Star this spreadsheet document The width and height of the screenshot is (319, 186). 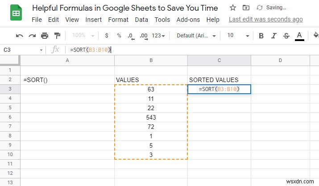(232, 8)
